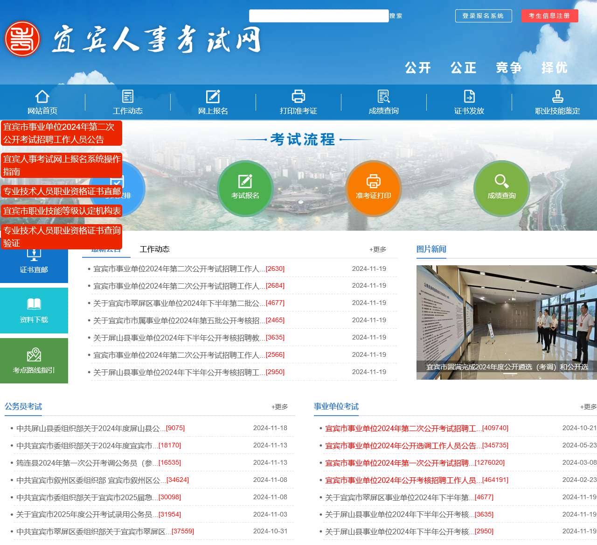Screen dimensions: 597x545
Task: Switch to the 工作动态 tab
Action: click(x=155, y=249)
